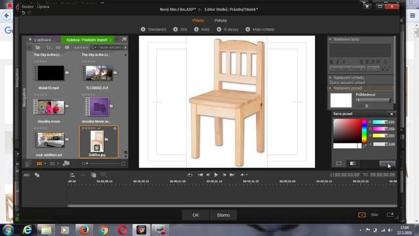Open the shopping cart icon in title bar

point(367,7)
